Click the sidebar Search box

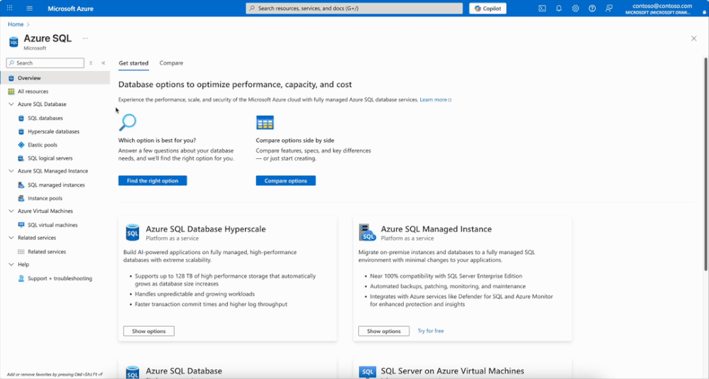pos(45,63)
